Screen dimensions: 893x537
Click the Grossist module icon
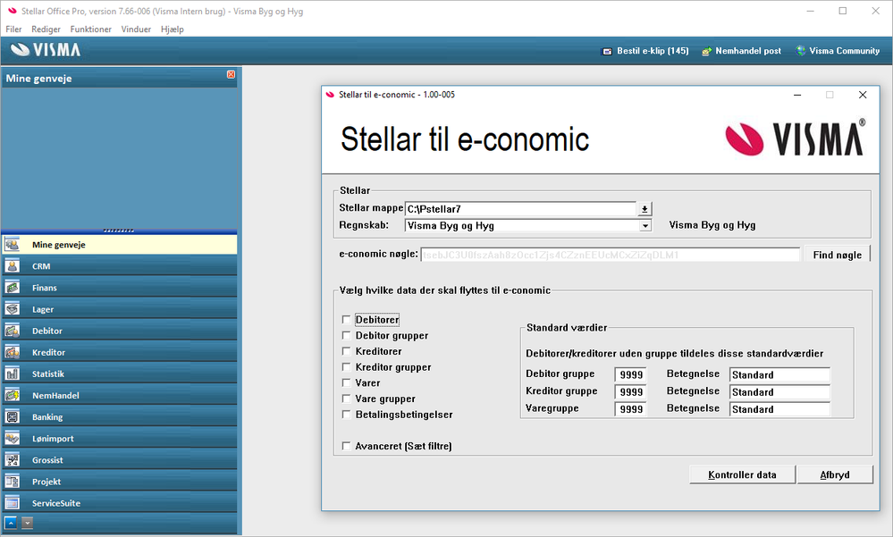[x=12, y=460]
